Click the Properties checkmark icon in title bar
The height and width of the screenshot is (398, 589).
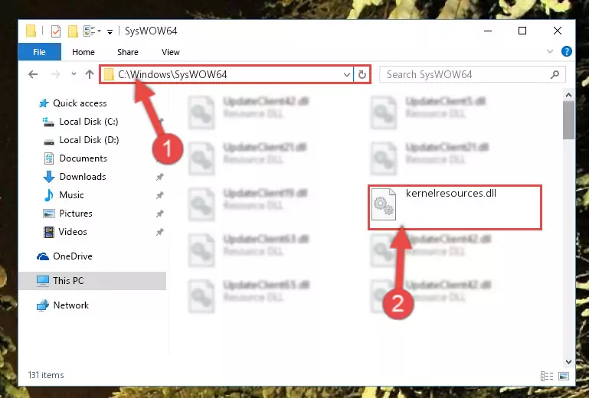56,31
